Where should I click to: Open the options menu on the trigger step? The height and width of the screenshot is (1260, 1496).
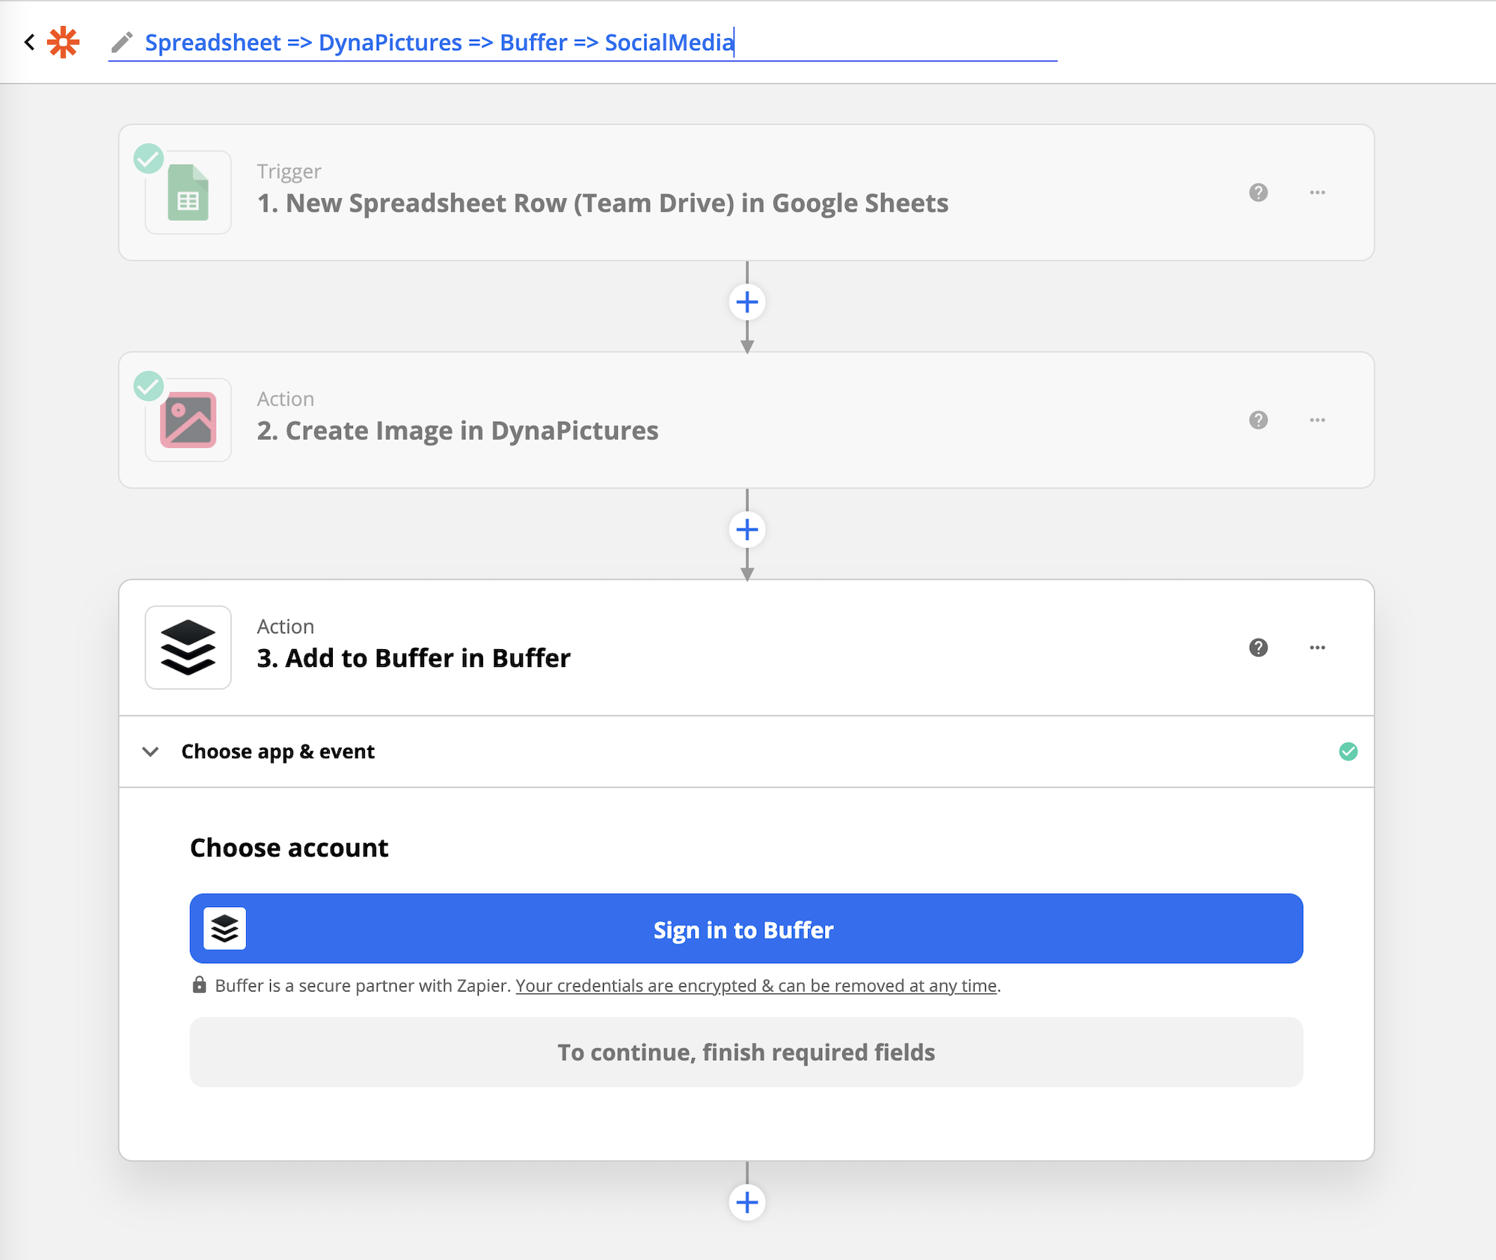click(1317, 193)
